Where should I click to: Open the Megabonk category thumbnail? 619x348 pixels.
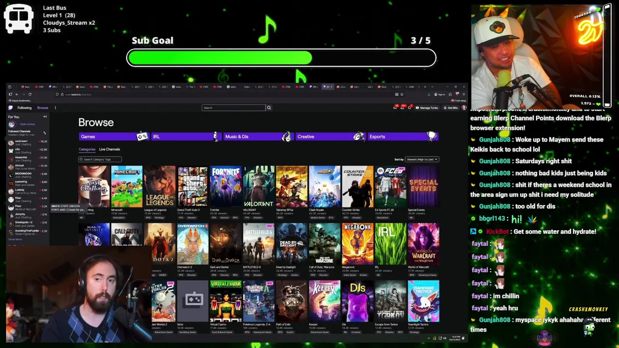click(357, 244)
